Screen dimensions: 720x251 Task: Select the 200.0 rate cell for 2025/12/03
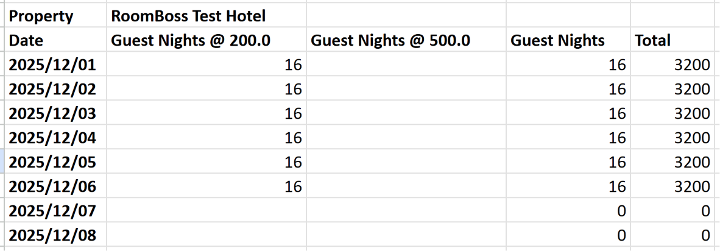point(206,113)
